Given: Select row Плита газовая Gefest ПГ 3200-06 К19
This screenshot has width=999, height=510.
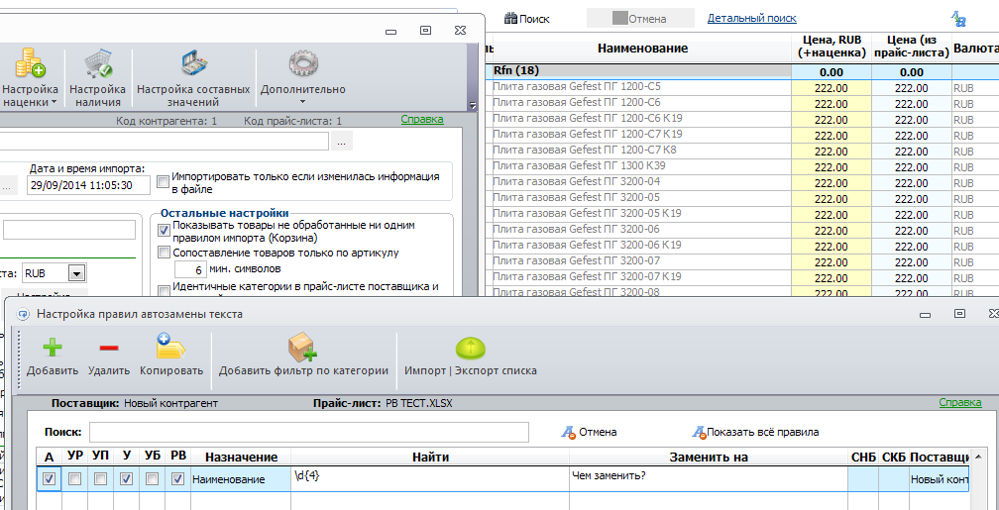Looking at the screenshot, I should point(642,246).
